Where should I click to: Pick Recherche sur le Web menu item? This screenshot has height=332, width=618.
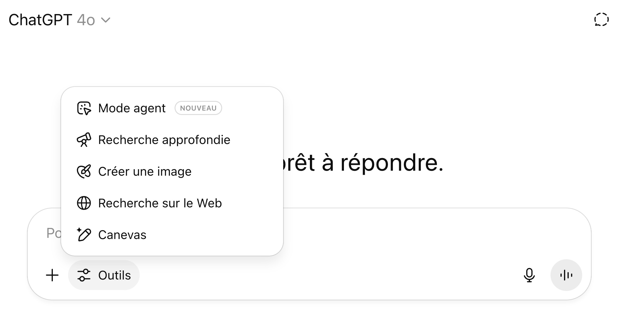tap(160, 203)
